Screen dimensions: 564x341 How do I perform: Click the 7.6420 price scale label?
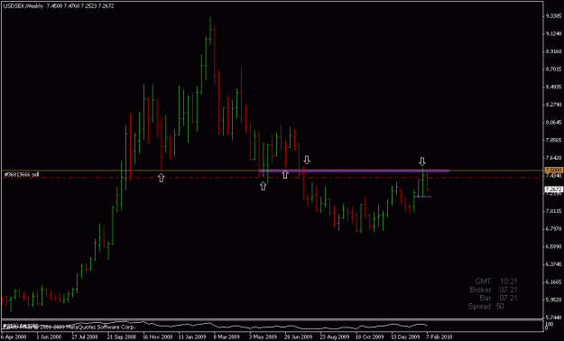tap(553, 158)
